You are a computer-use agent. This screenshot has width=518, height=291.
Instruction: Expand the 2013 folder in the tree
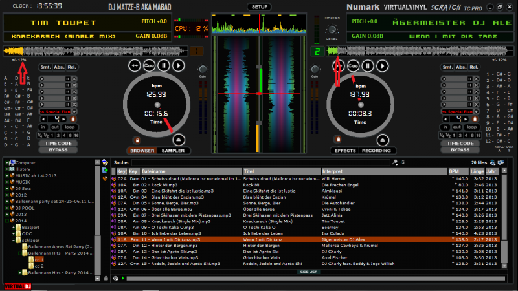[8, 214]
